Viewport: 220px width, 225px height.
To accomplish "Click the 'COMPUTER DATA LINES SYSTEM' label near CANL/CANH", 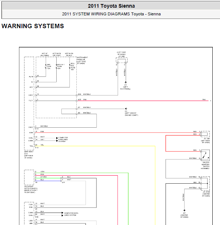I will coord(63,139).
